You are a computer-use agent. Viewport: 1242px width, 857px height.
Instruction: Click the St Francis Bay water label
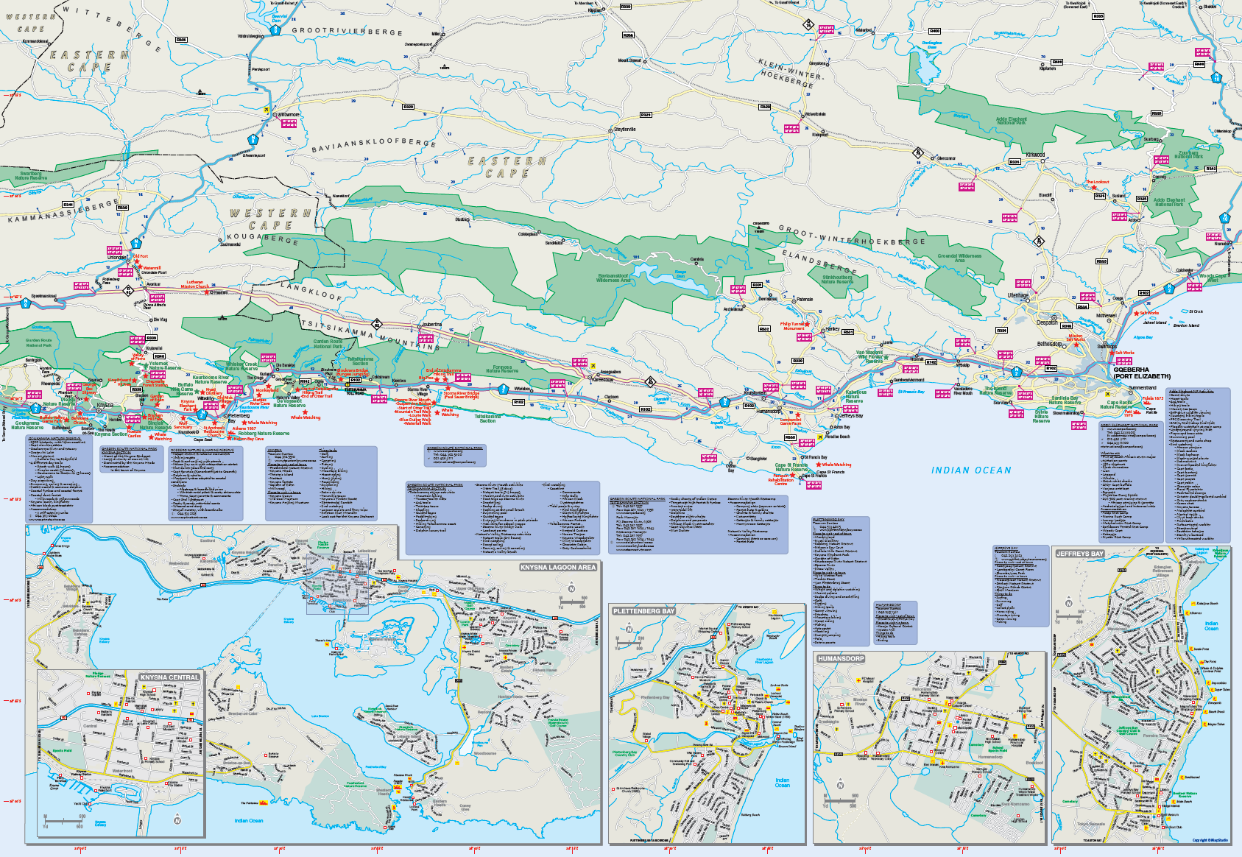pos(911,392)
